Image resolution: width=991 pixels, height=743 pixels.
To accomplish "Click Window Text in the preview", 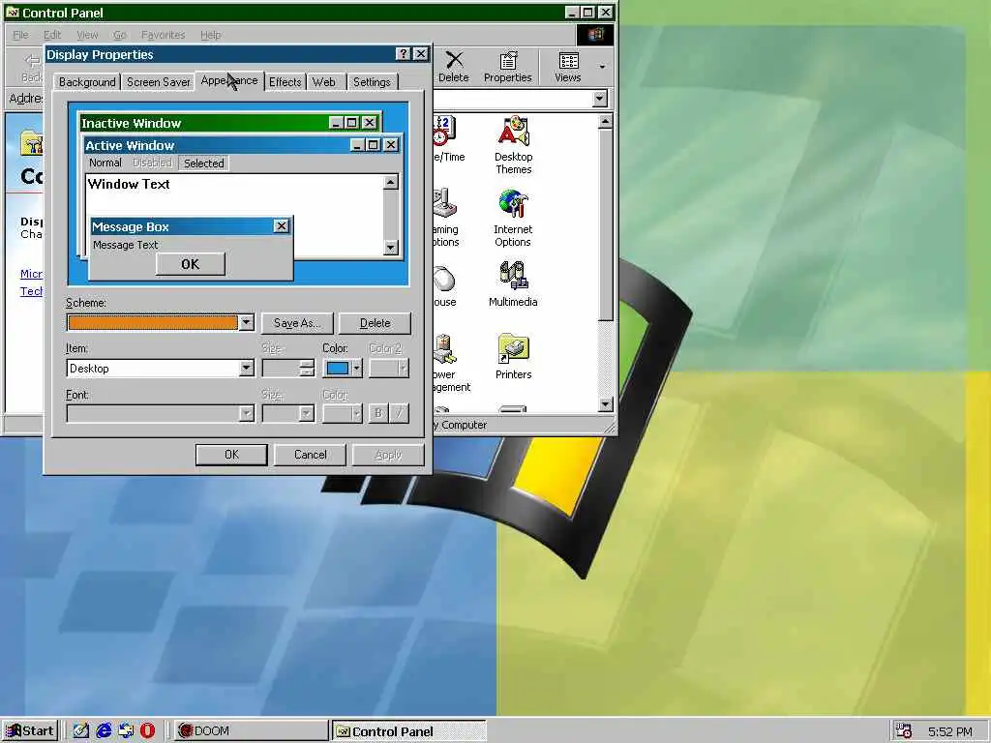I will coord(129,184).
